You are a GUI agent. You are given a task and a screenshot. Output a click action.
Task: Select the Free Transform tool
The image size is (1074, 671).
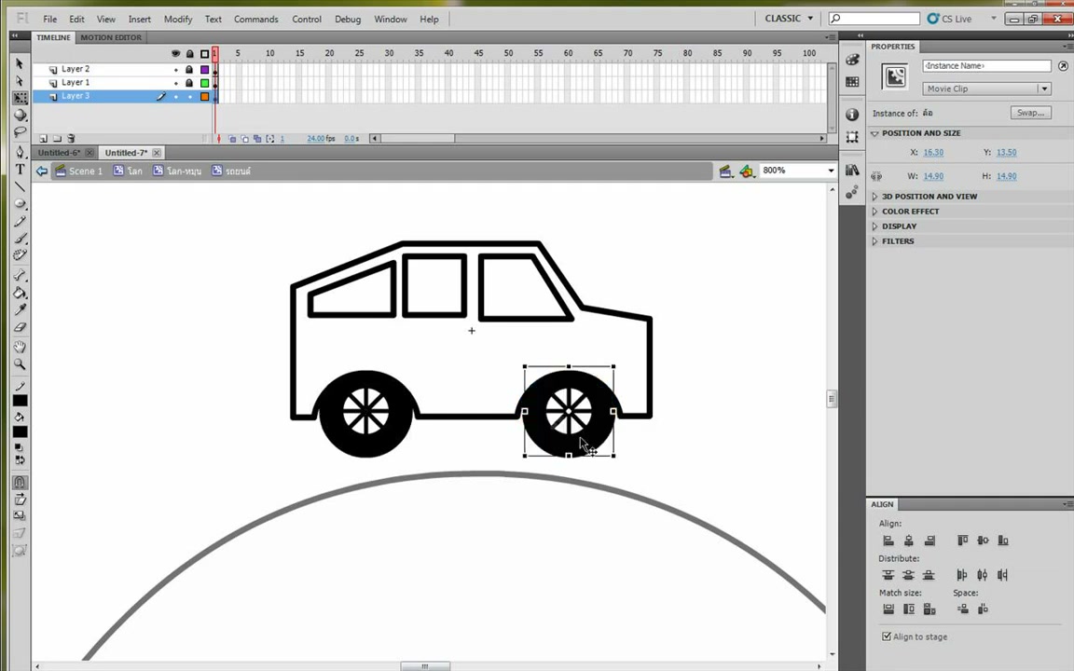point(20,98)
